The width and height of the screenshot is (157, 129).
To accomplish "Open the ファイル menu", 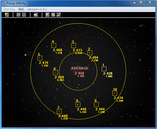I will point(9,9).
